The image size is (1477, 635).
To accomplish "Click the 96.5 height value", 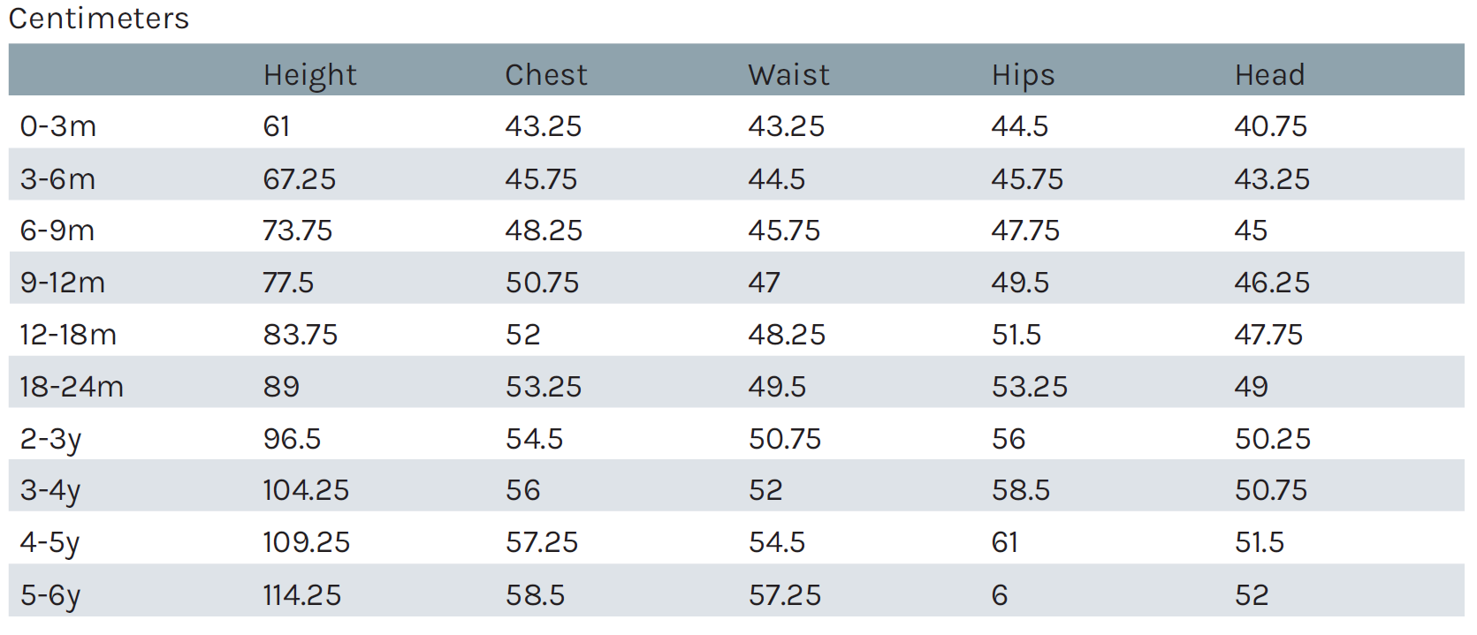I will 292,439.
